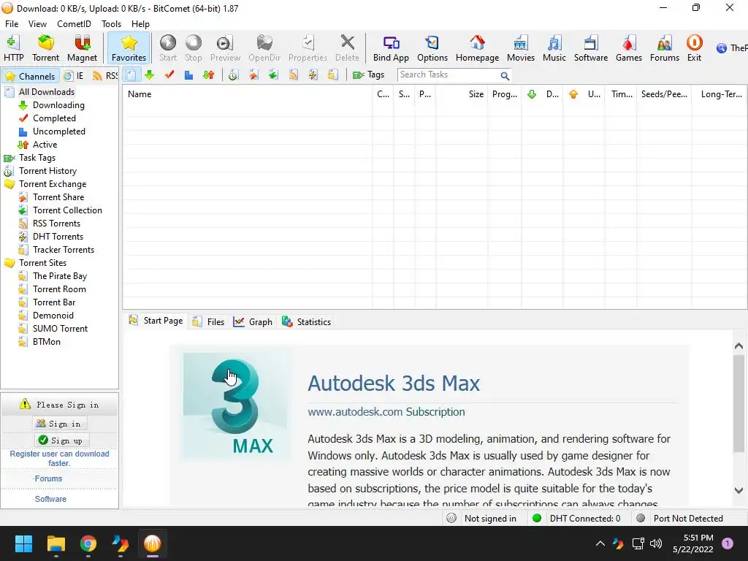Screen dimensions: 748x561
Task: Open the Torrent toolbar button
Action: [x=46, y=48]
